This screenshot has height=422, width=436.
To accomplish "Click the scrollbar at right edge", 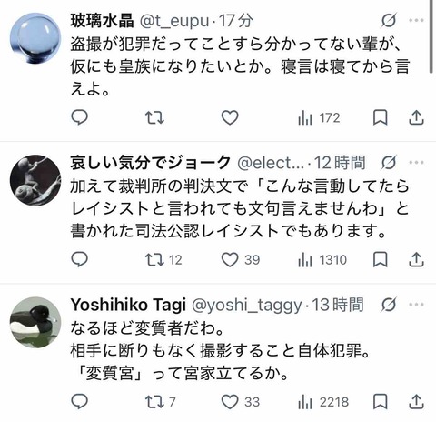I will (x=431, y=36).
